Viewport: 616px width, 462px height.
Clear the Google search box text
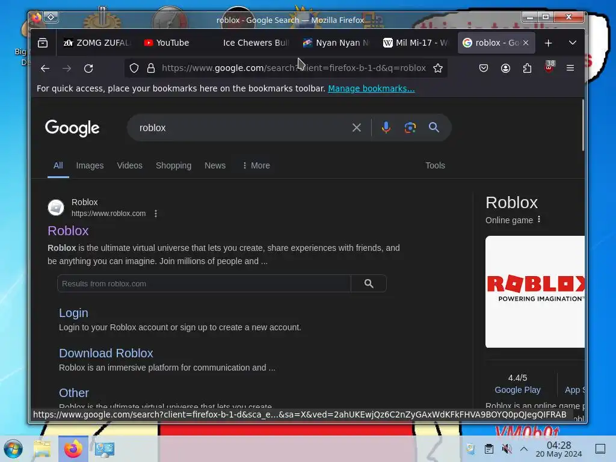click(x=356, y=128)
